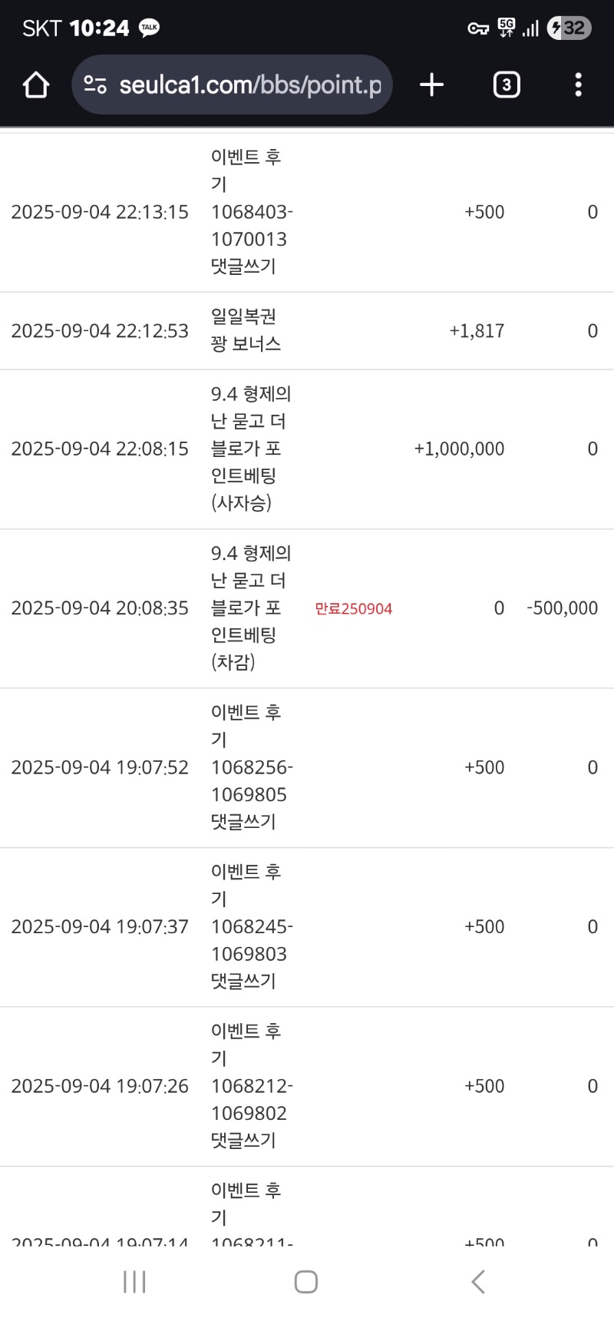Tap the battery indicator showing 32

pos(569,28)
